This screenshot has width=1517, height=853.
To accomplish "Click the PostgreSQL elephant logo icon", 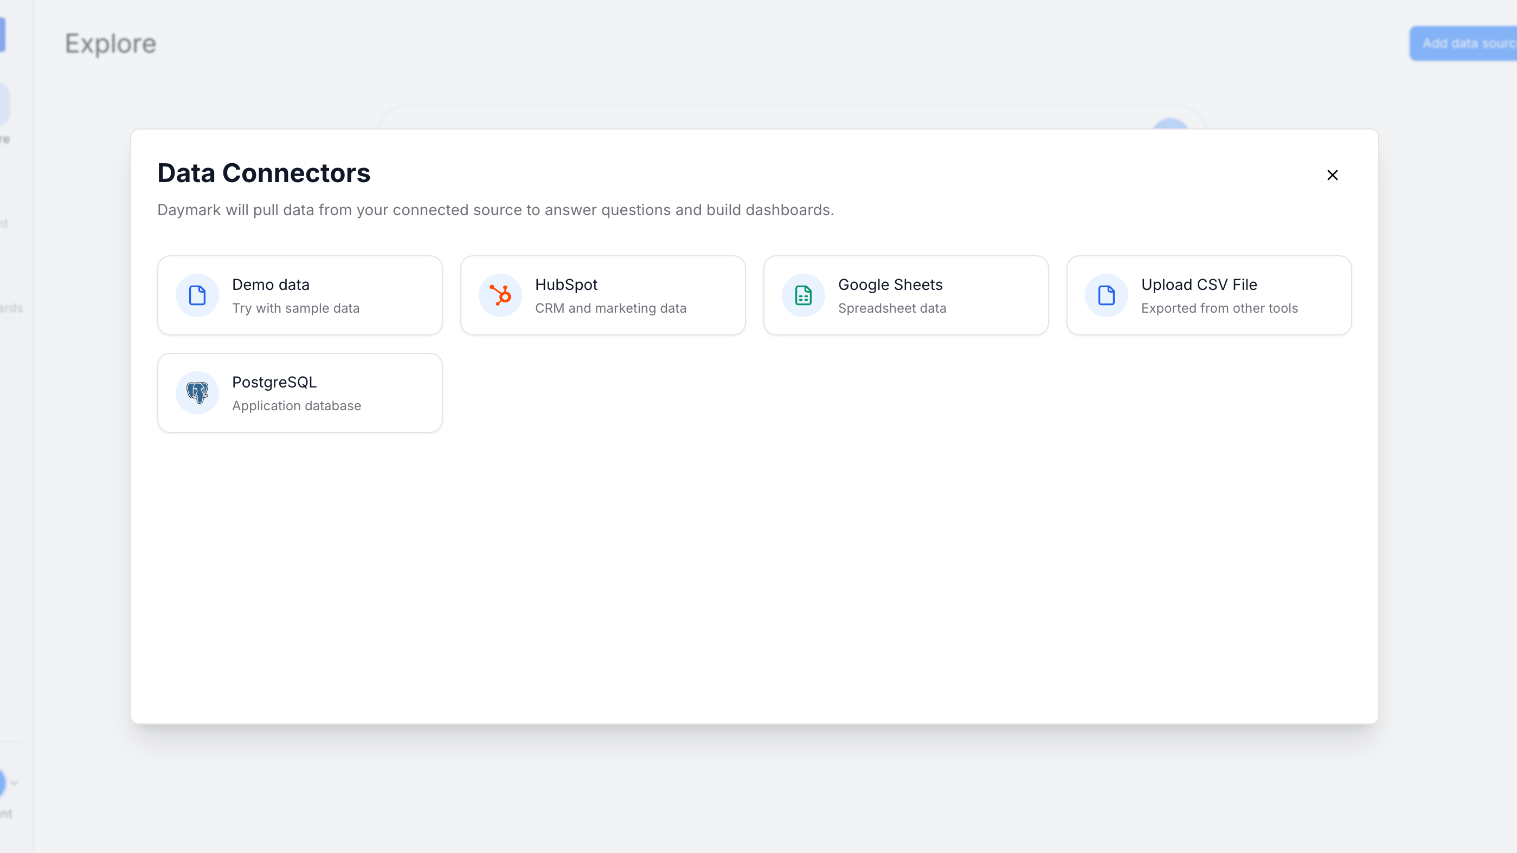I will pyautogui.click(x=197, y=393).
